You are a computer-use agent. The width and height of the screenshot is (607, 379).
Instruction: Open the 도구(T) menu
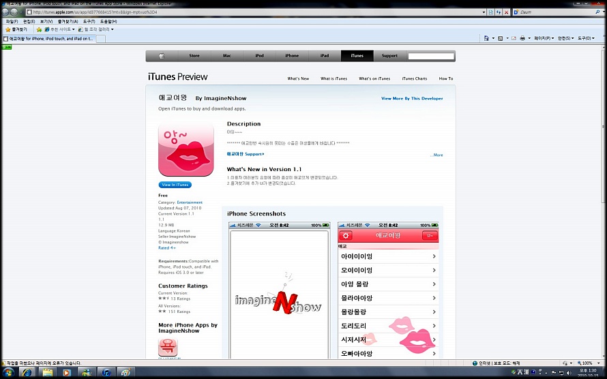89,22
